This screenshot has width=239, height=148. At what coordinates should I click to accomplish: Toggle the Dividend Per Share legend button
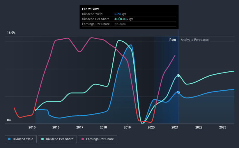pyautogui.click(x=57, y=139)
